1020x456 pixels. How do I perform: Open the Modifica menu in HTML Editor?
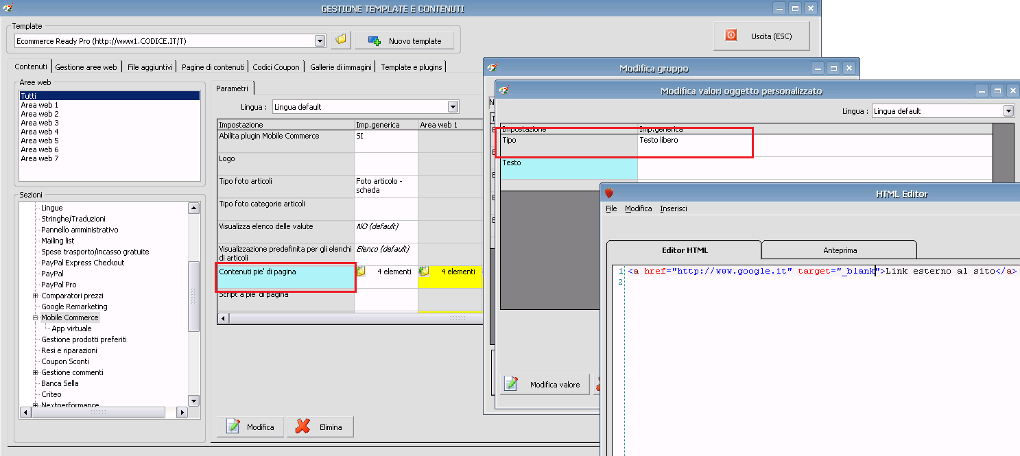(x=639, y=208)
